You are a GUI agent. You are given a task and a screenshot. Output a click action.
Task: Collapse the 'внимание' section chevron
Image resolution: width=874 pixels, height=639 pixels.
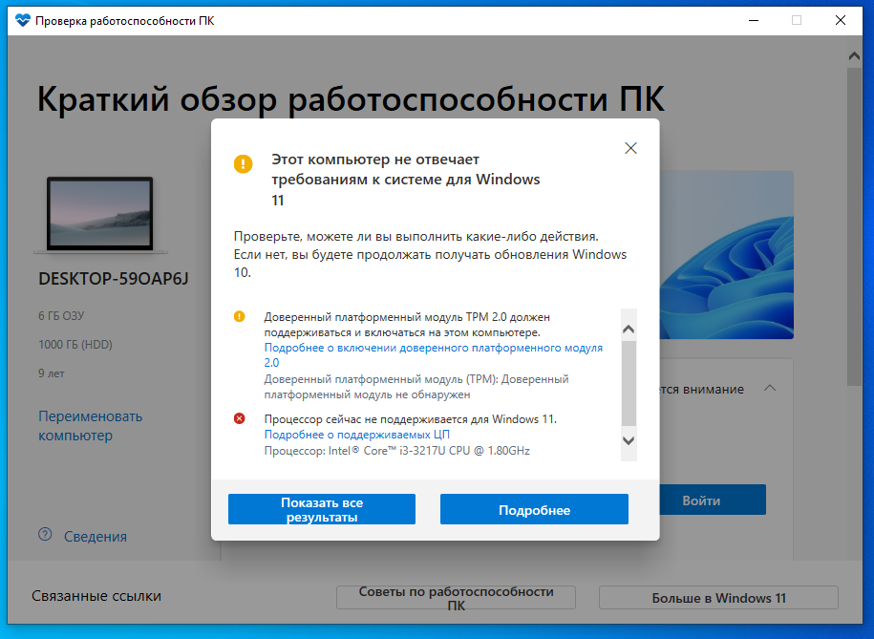[x=770, y=388]
